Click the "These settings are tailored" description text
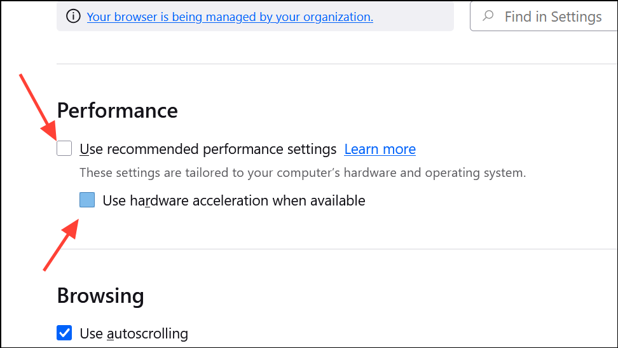This screenshot has height=348, width=618. (x=303, y=172)
